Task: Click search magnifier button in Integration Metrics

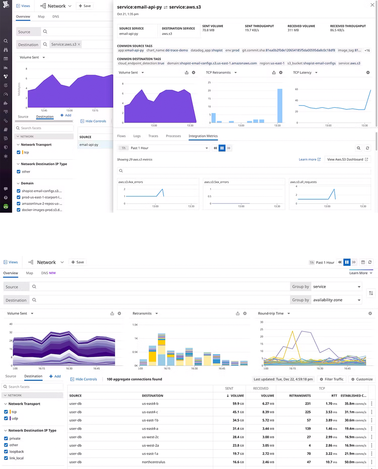Action: click(x=358, y=148)
